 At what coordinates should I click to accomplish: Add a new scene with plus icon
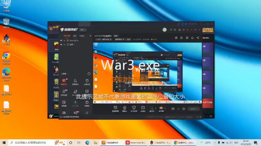(x=90, y=36)
